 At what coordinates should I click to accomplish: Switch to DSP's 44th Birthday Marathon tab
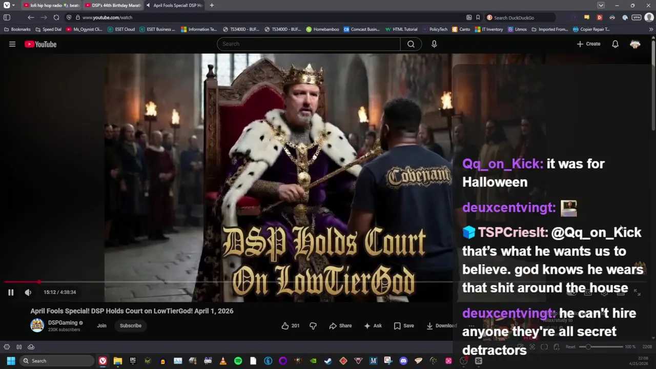[x=113, y=5]
